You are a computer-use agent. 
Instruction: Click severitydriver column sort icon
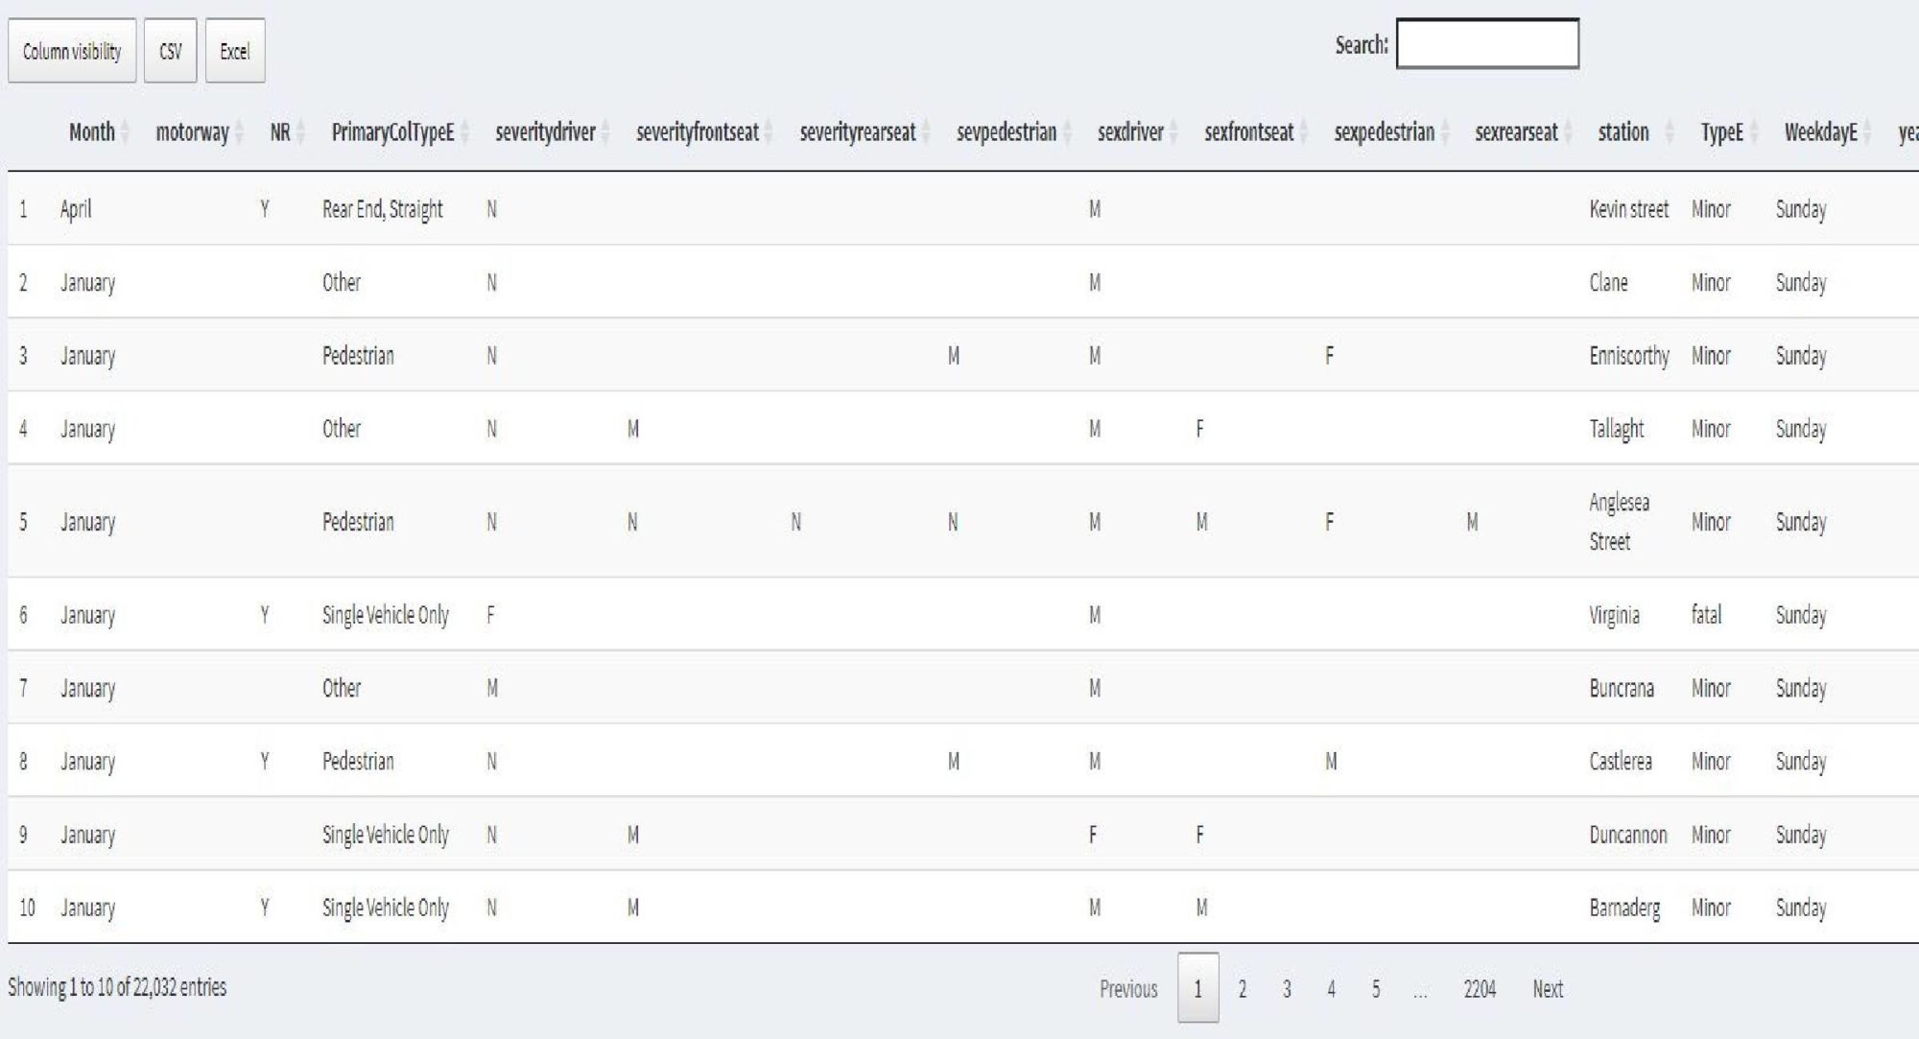[x=605, y=132]
